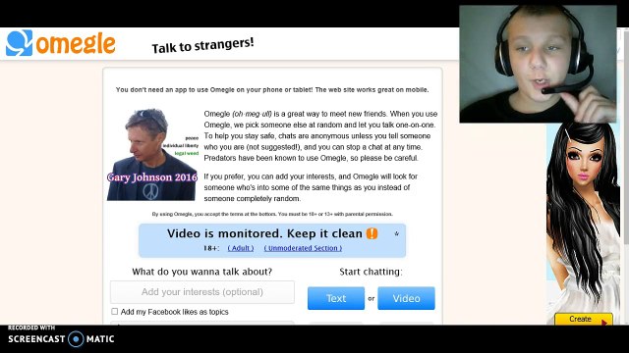The height and width of the screenshot is (353, 629).
Task: Click the Talk to strangers! tagline
Action: pyautogui.click(x=202, y=45)
